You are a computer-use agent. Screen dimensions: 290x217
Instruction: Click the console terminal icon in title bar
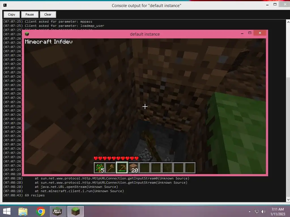[5, 5]
